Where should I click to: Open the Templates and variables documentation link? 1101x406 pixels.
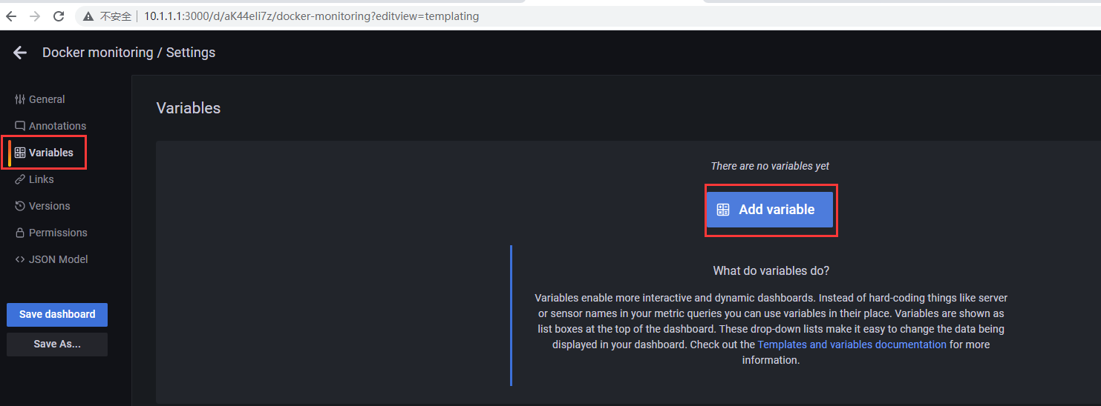pyautogui.click(x=852, y=345)
